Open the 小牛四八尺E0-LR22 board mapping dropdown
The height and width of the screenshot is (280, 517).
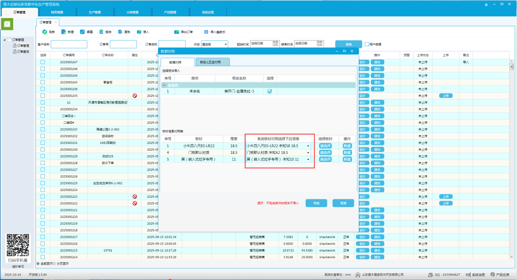308,146
